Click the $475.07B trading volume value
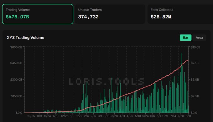Image resolution: width=213 pixels, height=122 pixels. pos(18,17)
